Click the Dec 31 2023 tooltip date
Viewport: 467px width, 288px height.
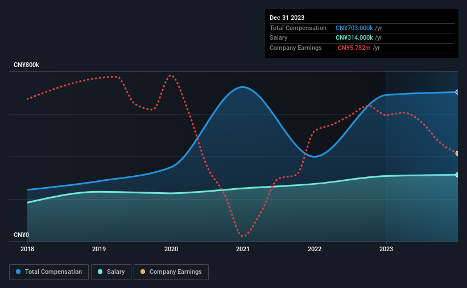(x=287, y=18)
